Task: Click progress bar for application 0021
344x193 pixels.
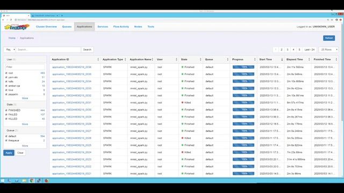Action: 243,174
